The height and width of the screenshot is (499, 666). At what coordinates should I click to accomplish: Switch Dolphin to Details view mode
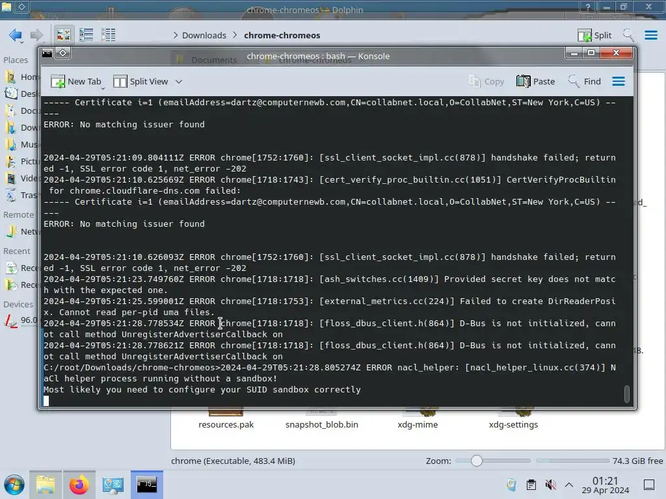109,35
